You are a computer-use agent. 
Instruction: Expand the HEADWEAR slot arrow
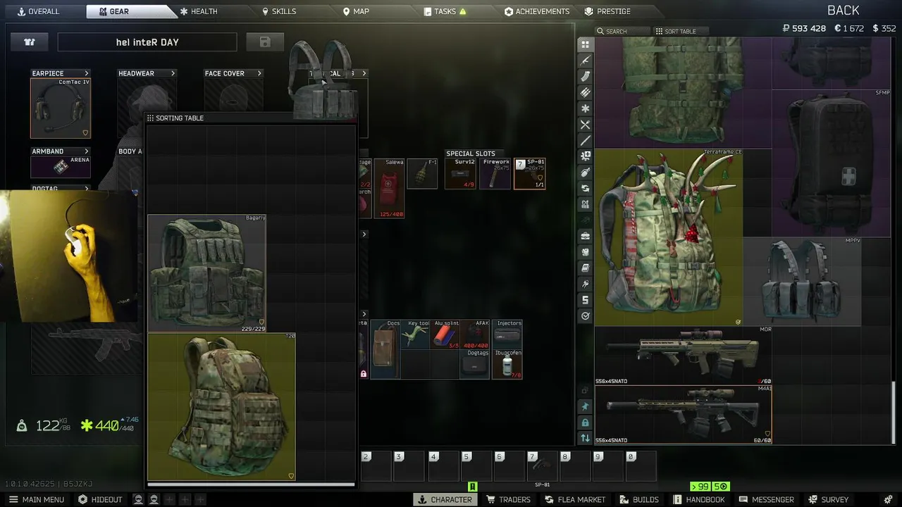[173, 73]
